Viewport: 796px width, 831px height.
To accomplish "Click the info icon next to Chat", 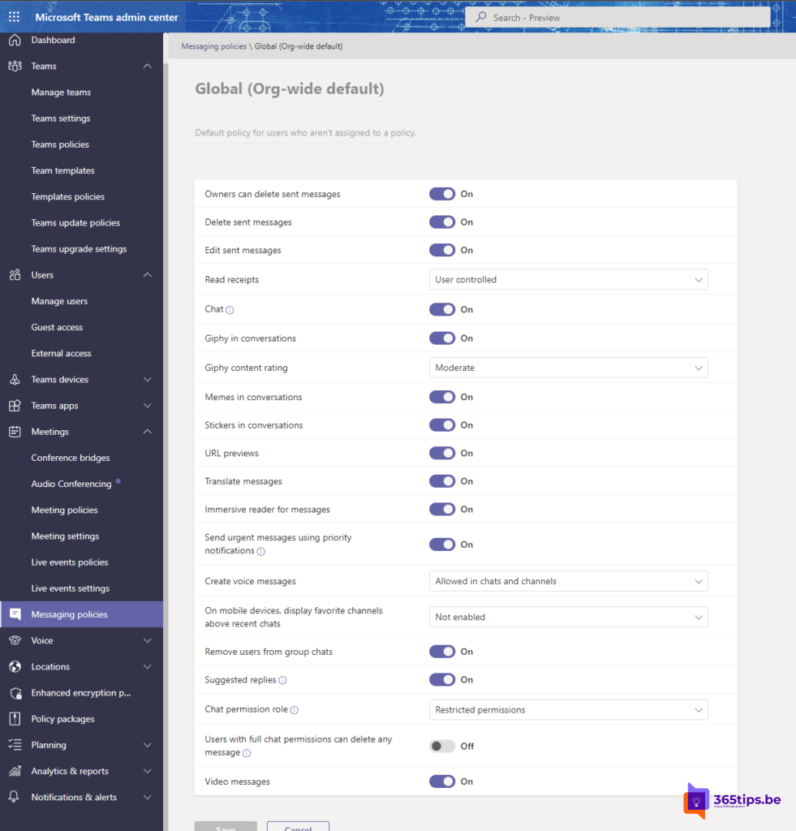I will click(230, 310).
